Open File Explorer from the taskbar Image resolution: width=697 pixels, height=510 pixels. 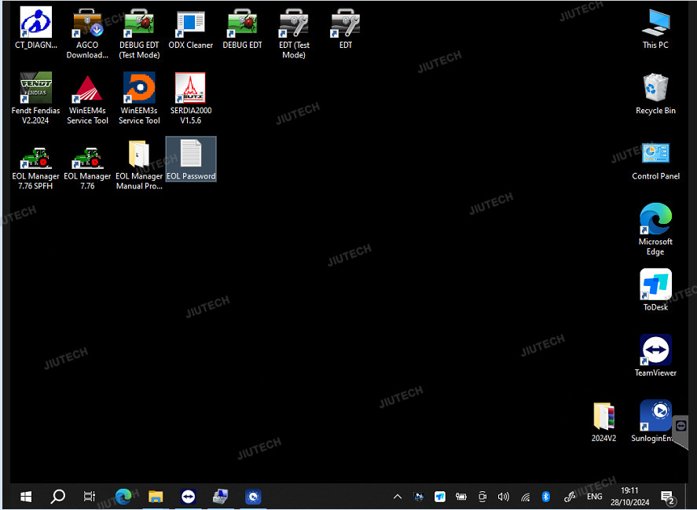coord(156,497)
